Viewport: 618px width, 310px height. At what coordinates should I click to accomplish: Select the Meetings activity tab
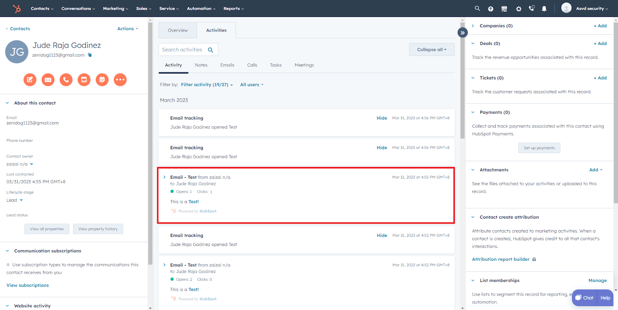[x=304, y=65]
